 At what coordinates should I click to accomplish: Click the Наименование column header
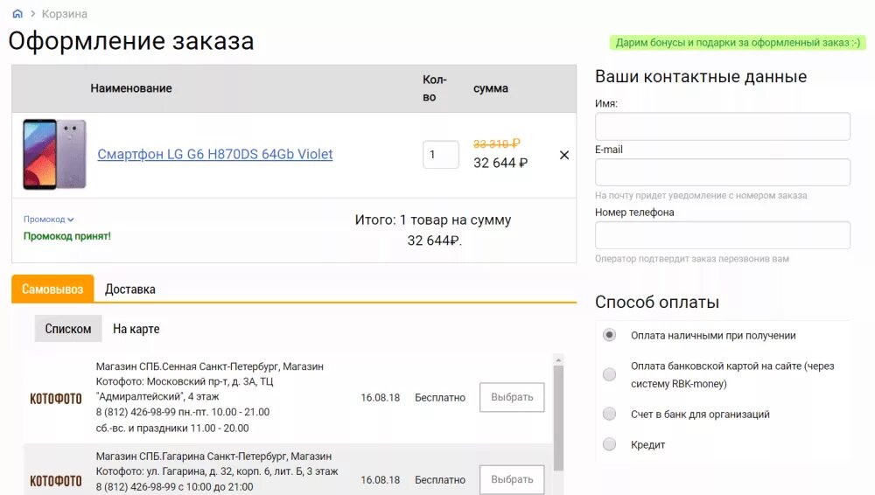coord(131,88)
